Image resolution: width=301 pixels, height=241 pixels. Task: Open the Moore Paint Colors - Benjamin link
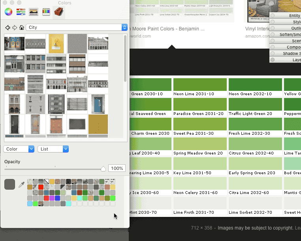tap(167, 29)
